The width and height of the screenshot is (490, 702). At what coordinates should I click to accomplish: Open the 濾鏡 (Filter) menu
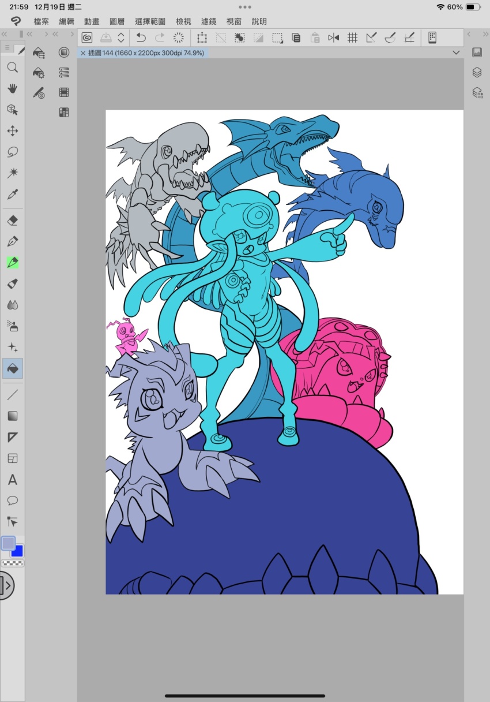[209, 21]
